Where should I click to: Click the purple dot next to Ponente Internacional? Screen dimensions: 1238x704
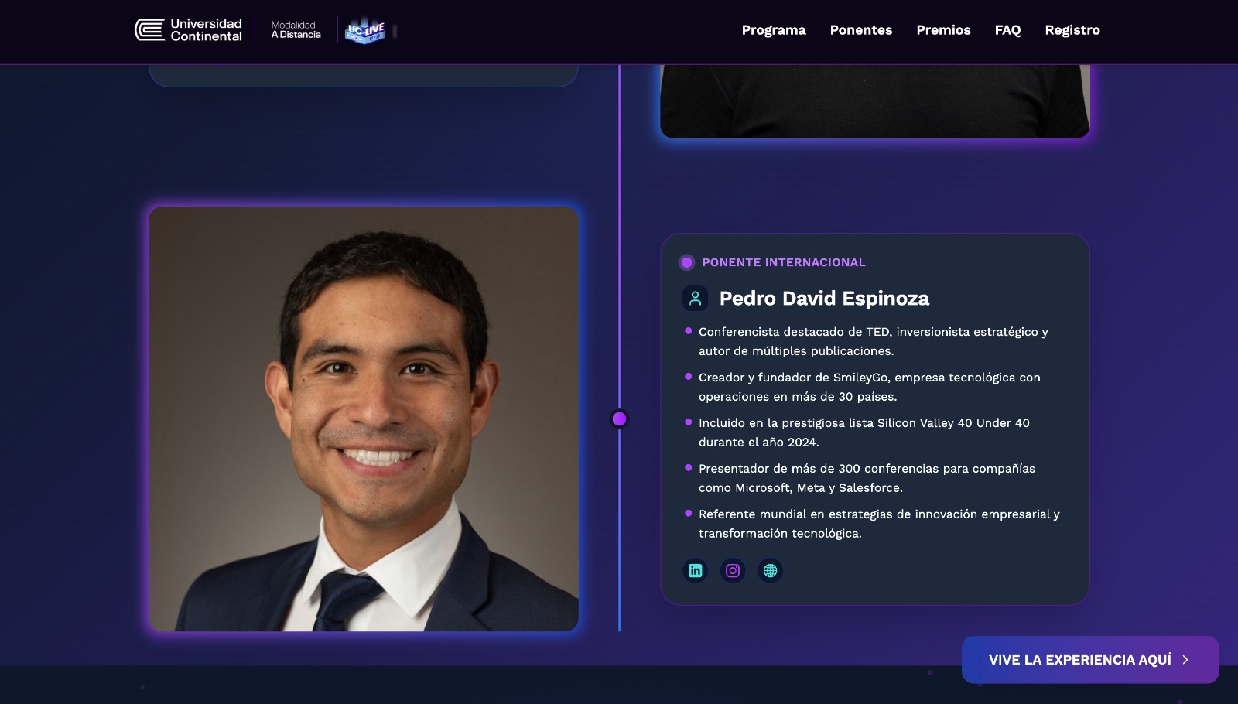pyautogui.click(x=686, y=262)
